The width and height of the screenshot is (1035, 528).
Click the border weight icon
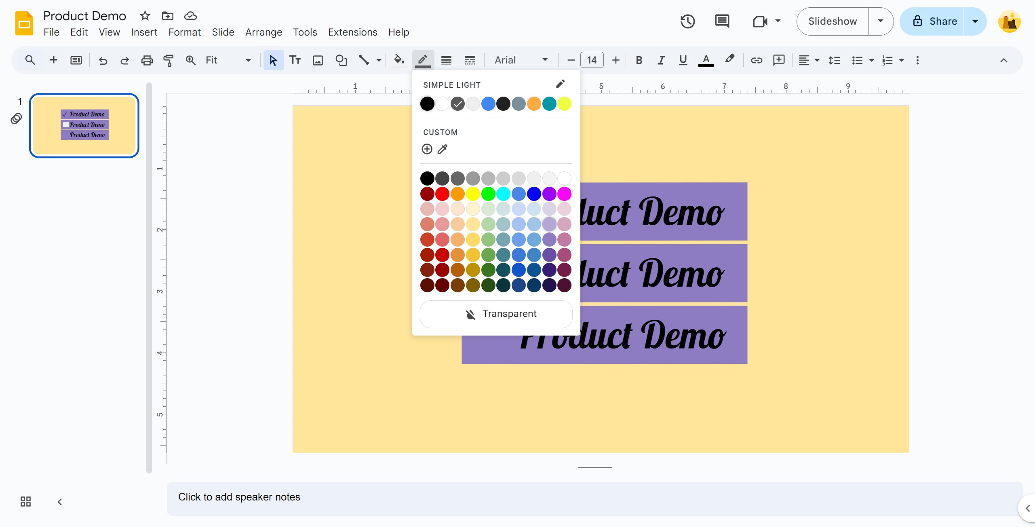click(x=446, y=60)
